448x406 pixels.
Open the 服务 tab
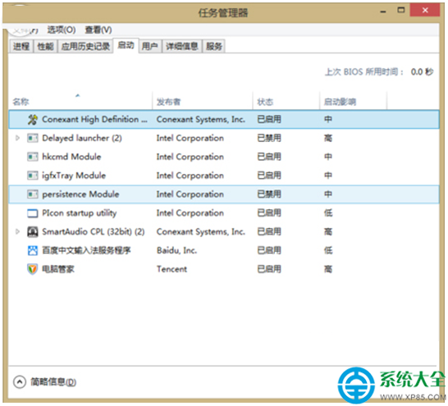[214, 46]
